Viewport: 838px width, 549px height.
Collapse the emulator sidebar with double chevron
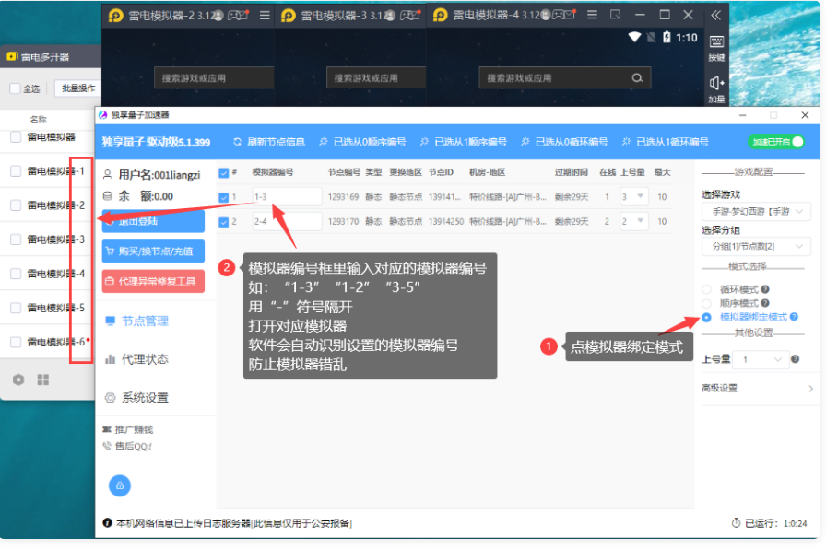[715, 15]
